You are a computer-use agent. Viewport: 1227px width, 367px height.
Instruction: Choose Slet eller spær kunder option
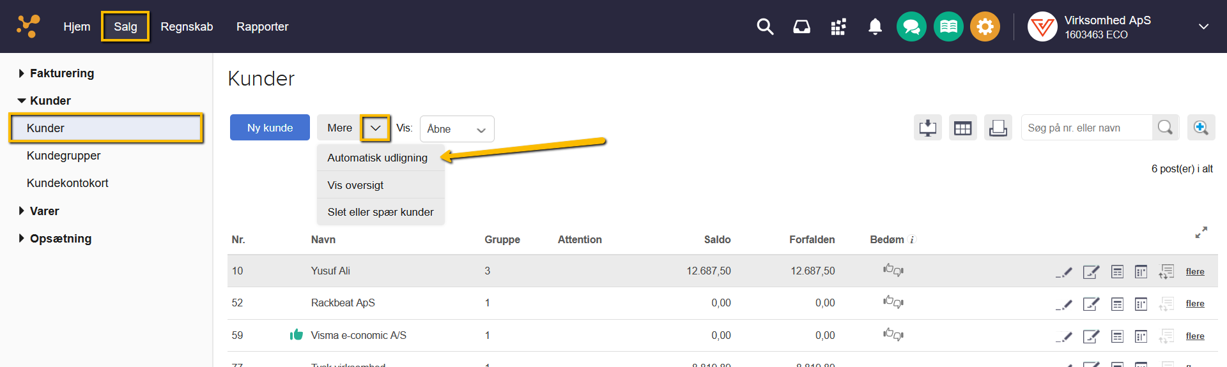pos(380,212)
